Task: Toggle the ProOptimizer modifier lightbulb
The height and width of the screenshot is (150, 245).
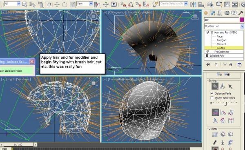Action: click(x=208, y=52)
